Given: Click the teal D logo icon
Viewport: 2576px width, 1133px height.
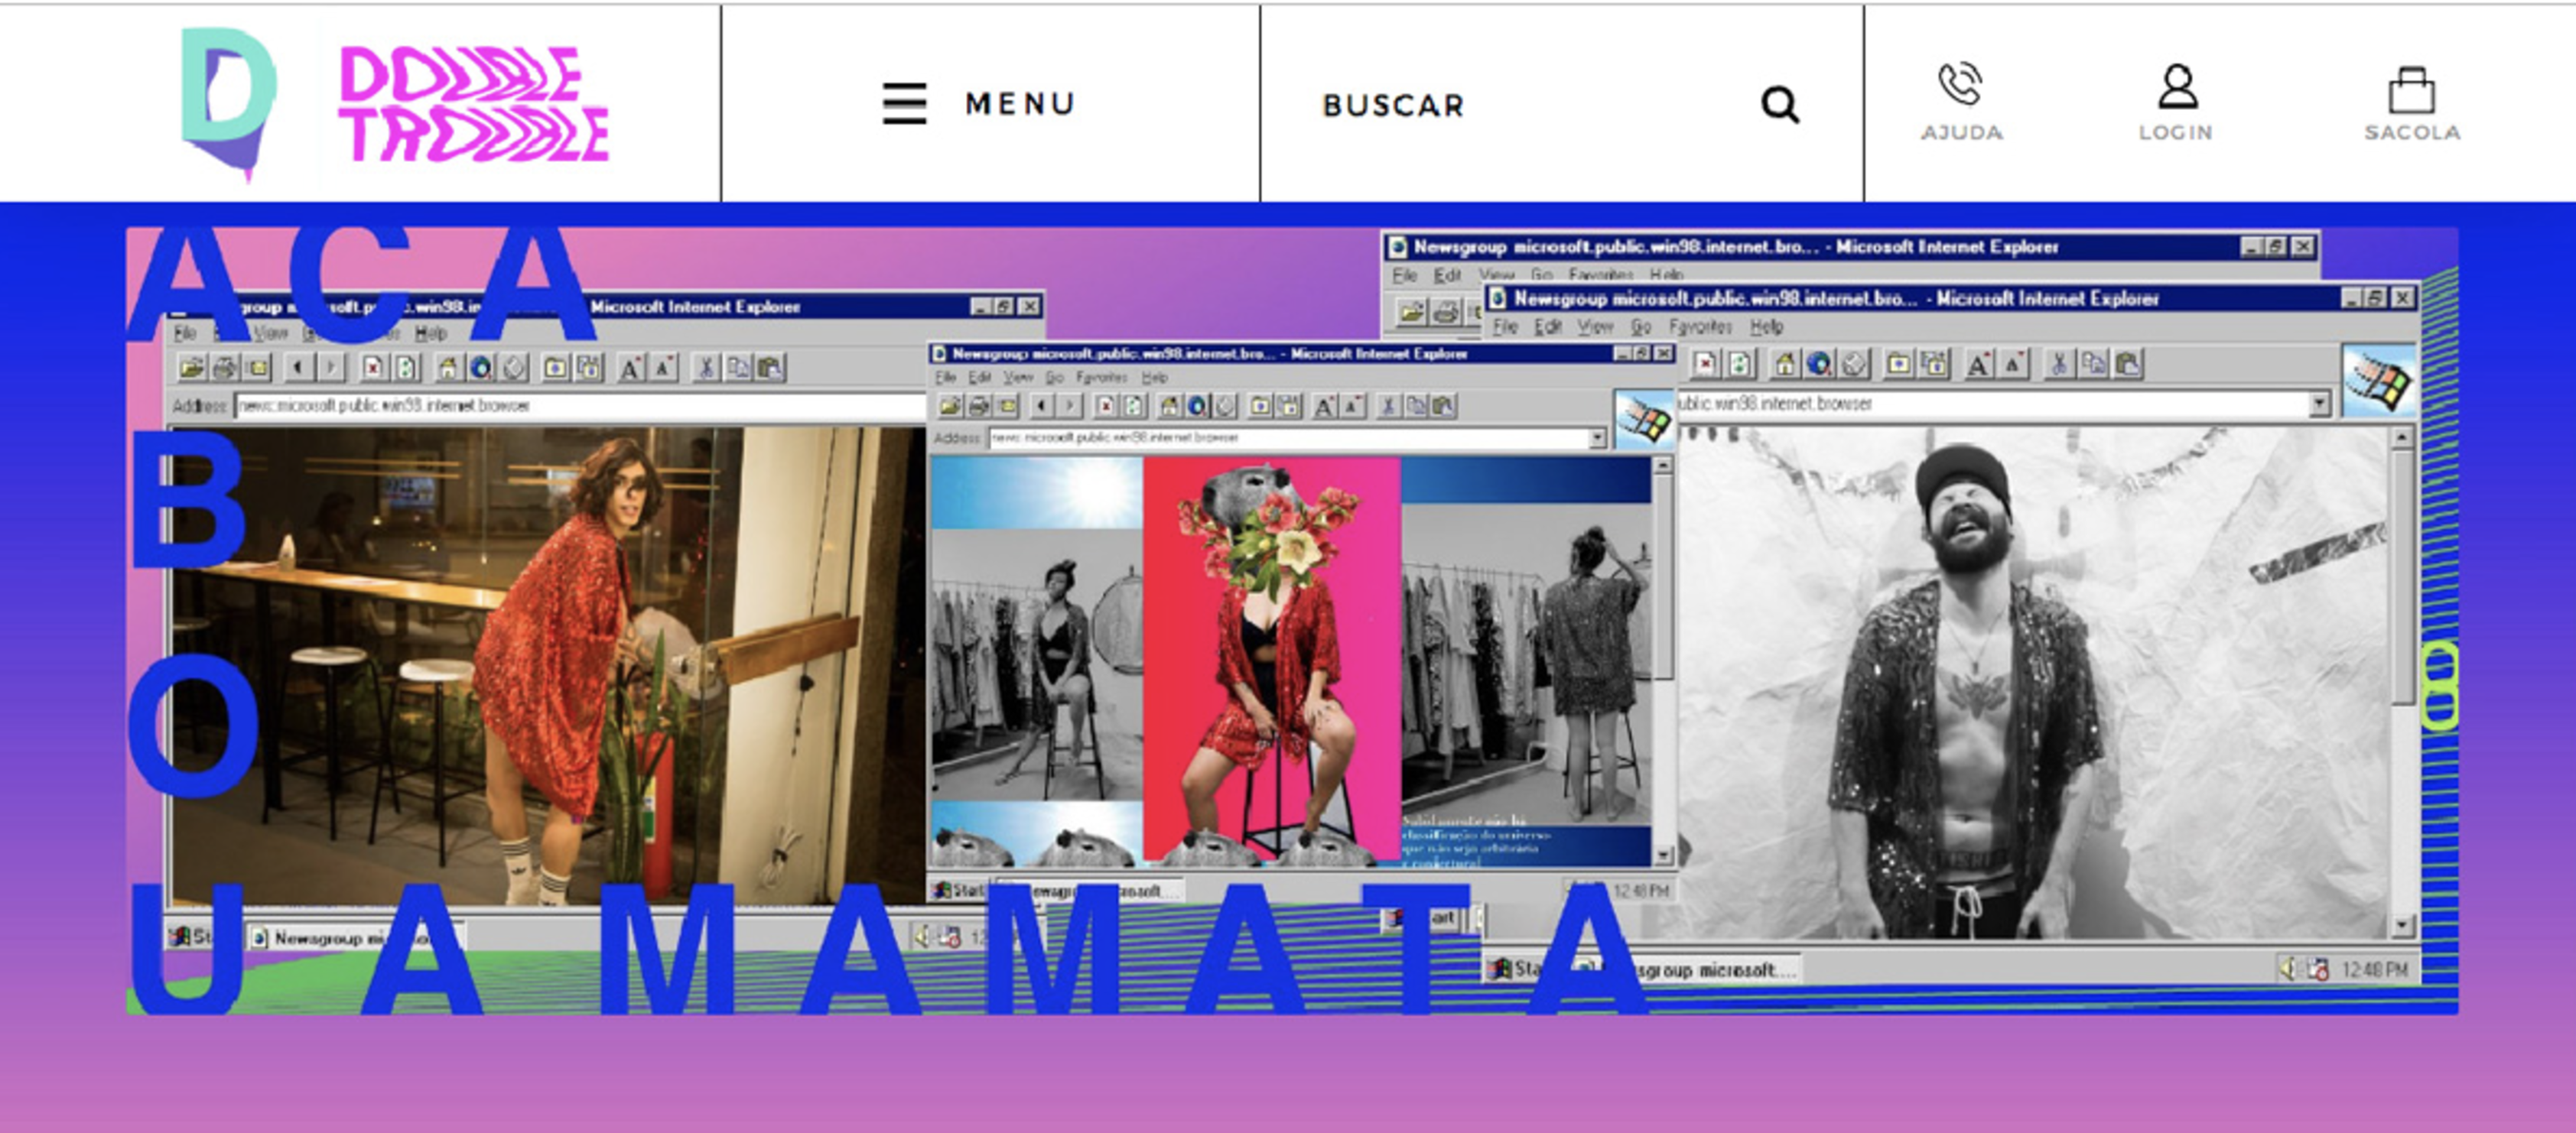Looking at the screenshot, I should point(229,104).
